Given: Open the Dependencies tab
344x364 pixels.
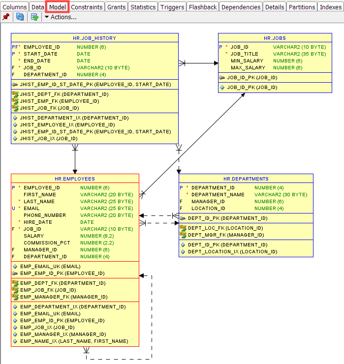Looking at the screenshot, I should tap(241, 7).
